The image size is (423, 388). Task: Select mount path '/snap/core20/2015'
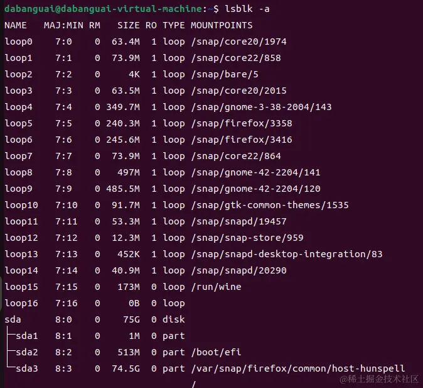click(x=238, y=91)
